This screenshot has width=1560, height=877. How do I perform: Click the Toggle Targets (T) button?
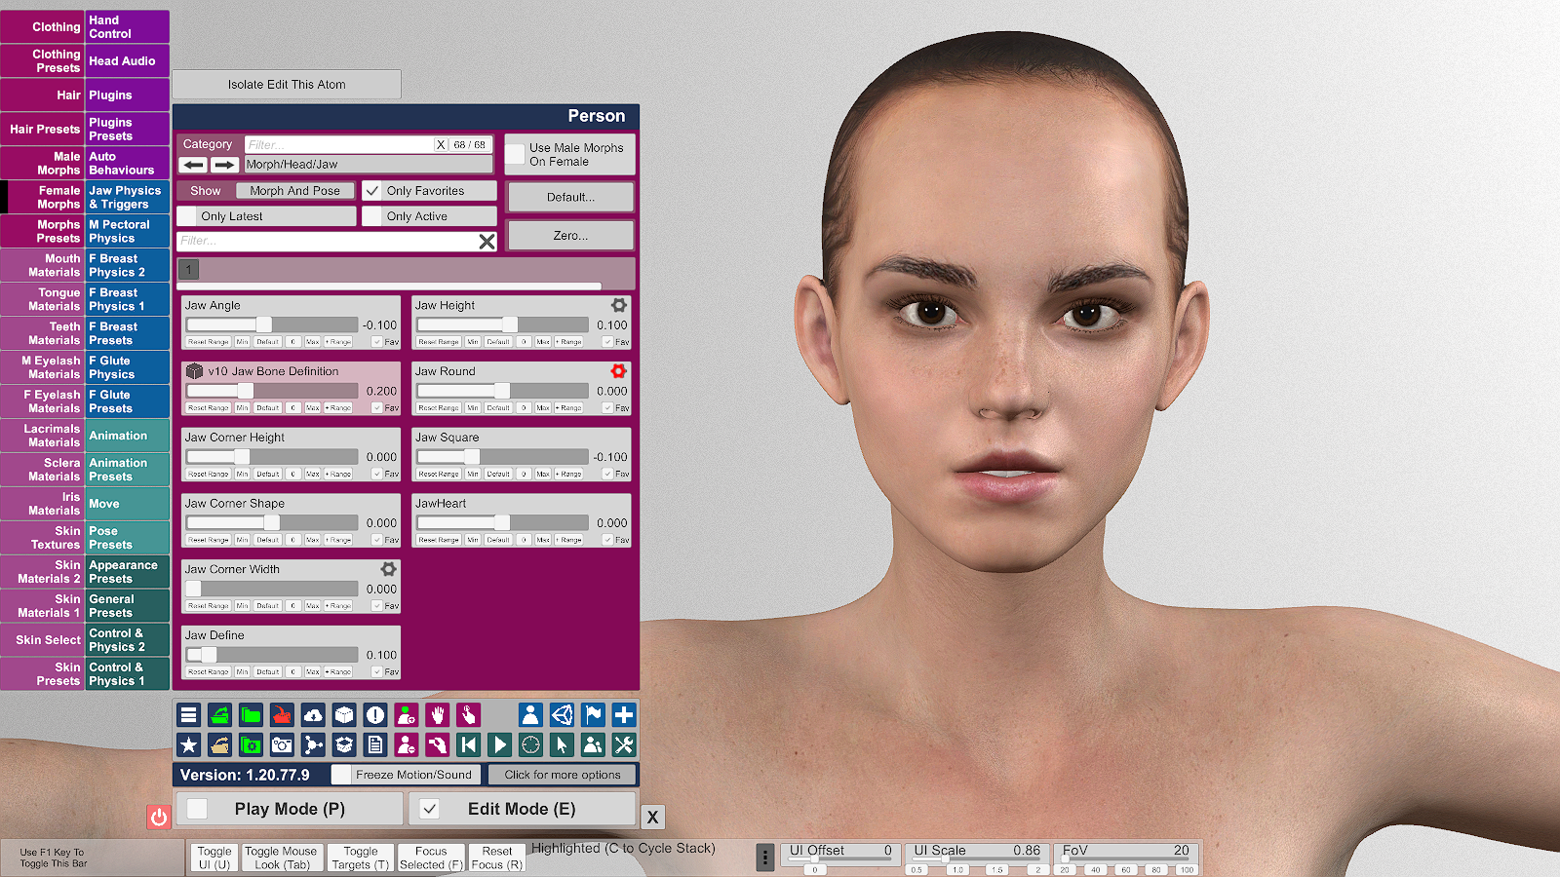coord(361,858)
